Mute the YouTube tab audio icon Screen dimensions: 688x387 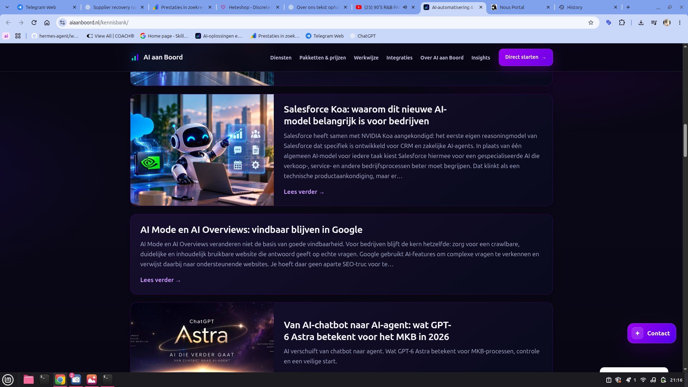[405, 7]
